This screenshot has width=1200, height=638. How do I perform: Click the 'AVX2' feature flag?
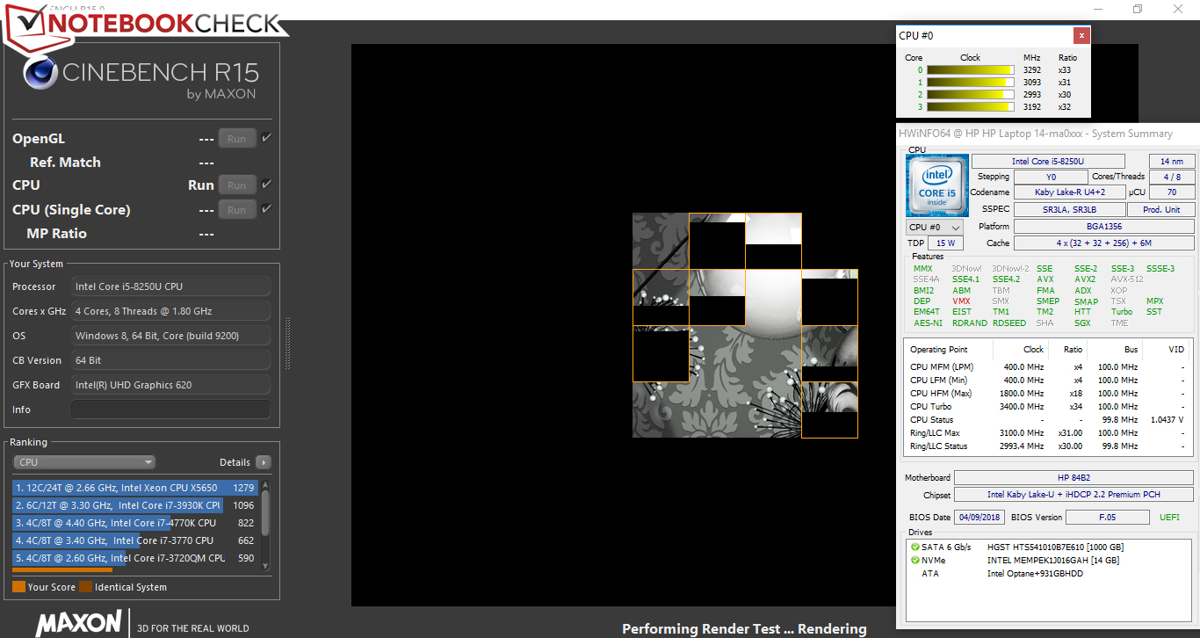click(x=1085, y=279)
